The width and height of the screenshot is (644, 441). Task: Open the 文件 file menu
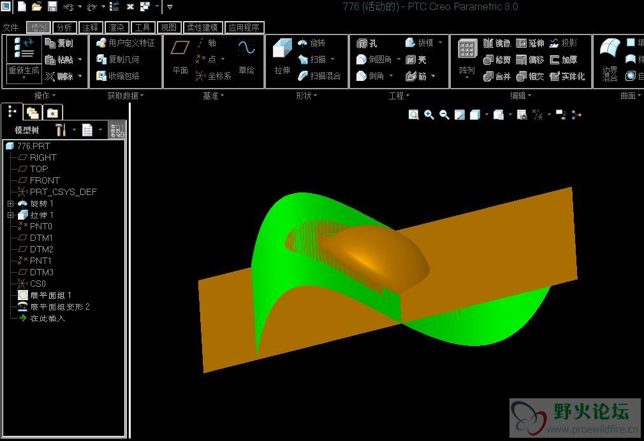[x=11, y=27]
